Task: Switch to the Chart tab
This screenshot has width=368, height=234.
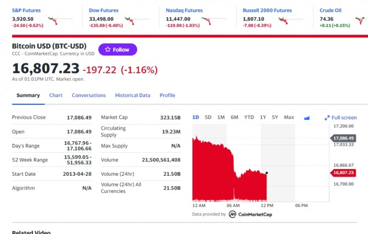Action: click(55, 95)
